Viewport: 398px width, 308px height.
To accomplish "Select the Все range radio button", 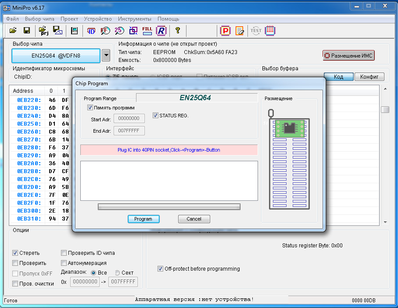I will point(93,273).
